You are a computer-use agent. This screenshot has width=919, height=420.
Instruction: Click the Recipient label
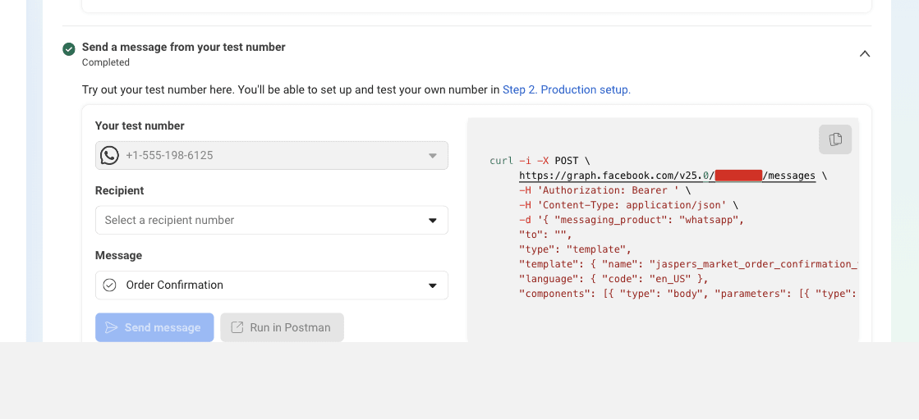pos(120,190)
